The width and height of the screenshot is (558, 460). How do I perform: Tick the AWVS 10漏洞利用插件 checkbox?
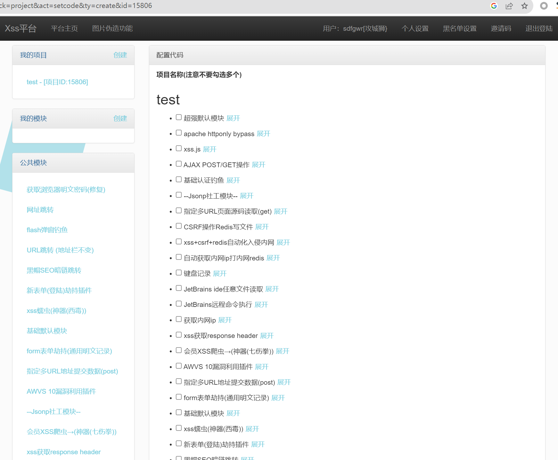(x=179, y=366)
